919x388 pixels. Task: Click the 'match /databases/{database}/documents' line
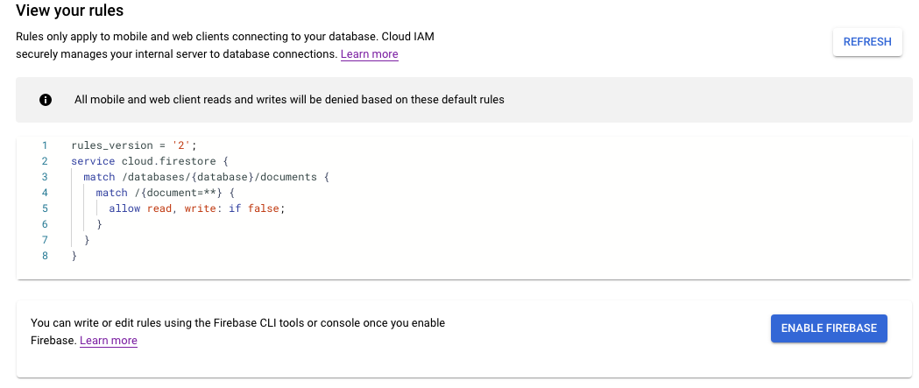click(205, 177)
